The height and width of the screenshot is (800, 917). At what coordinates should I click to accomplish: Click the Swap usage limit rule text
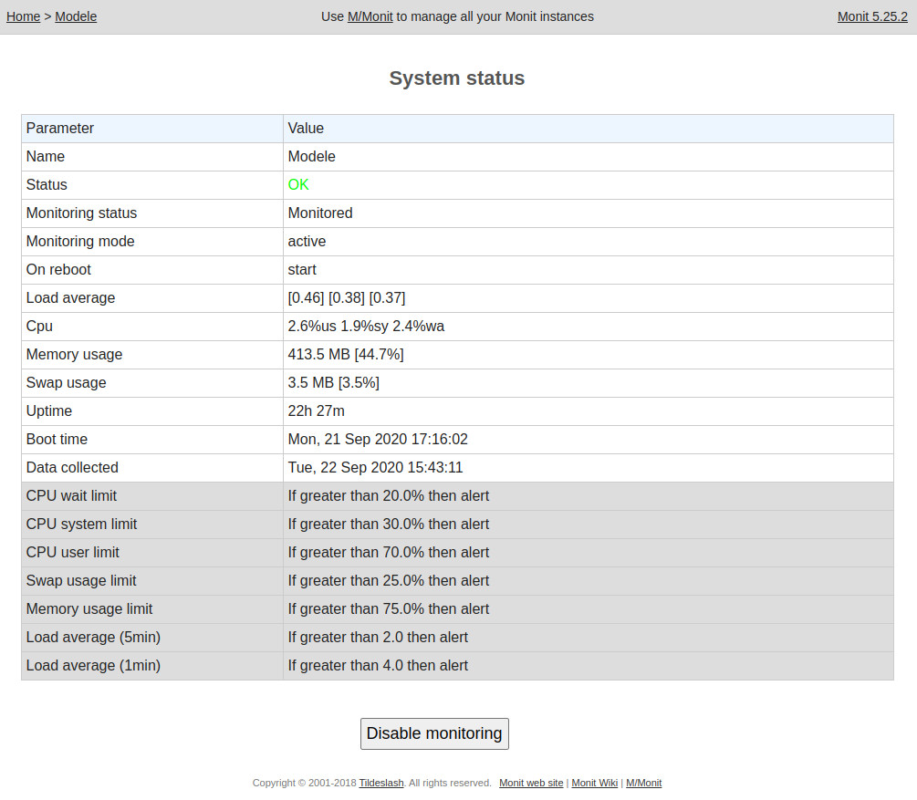click(388, 581)
